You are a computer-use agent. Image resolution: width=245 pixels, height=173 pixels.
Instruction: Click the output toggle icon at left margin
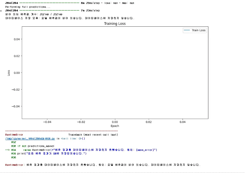coord(1,11)
